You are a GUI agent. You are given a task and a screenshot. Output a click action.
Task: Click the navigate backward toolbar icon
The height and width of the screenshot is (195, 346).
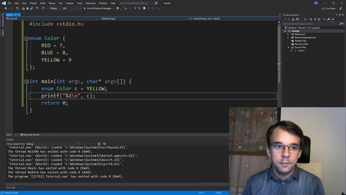[6, 9]
